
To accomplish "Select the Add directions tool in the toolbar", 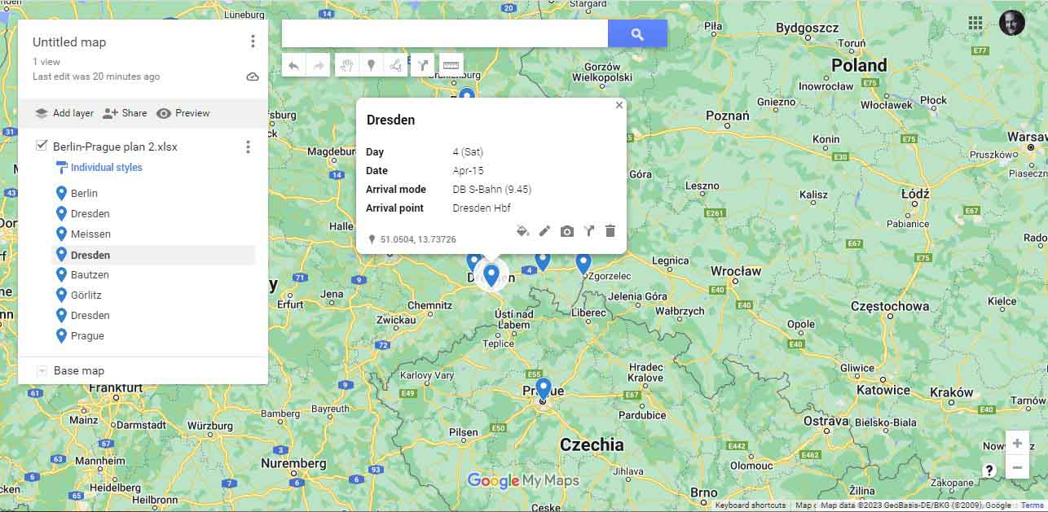I will [422, 66].
